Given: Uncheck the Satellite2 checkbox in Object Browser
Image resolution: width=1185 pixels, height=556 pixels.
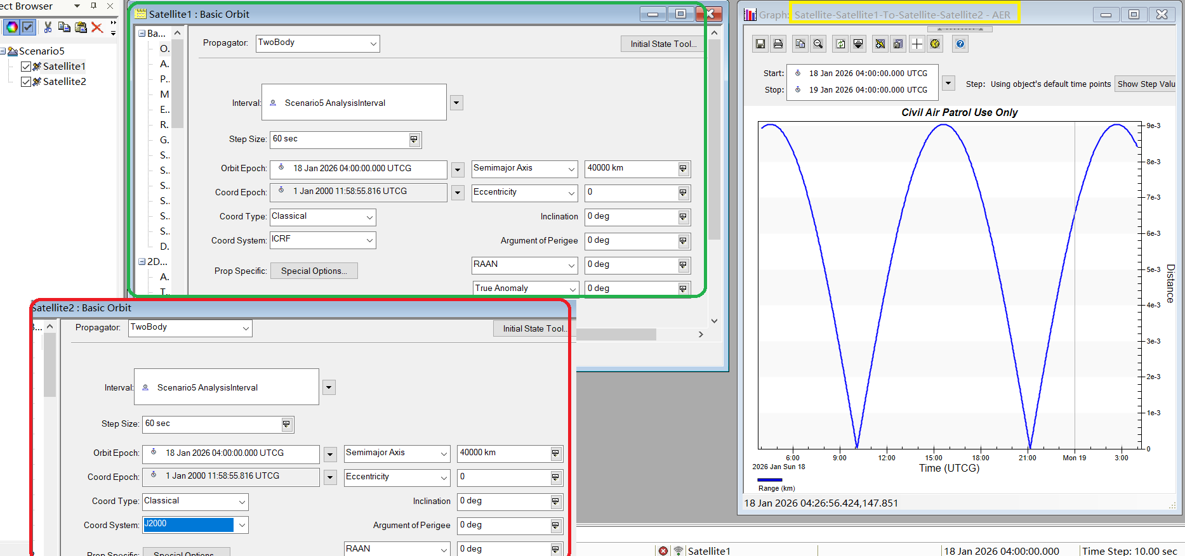Looking at the screenshot, I should click(26, 82).
